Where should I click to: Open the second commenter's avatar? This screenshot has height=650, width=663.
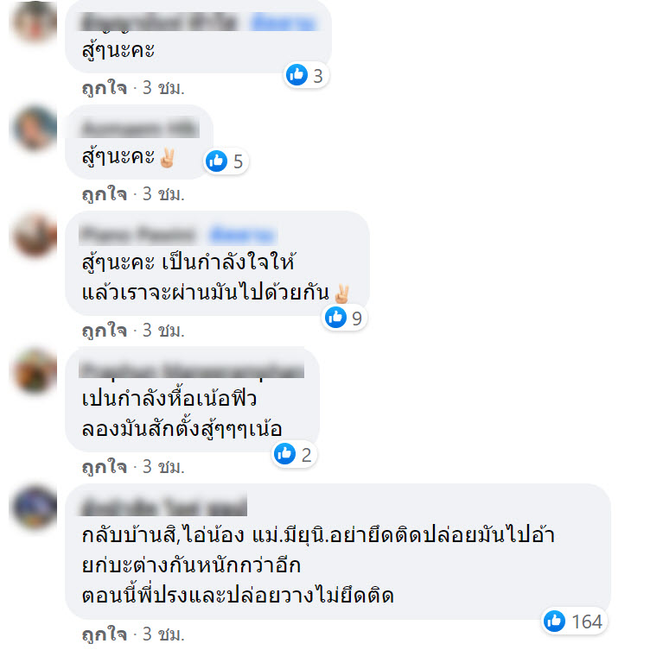click(35, 129)
